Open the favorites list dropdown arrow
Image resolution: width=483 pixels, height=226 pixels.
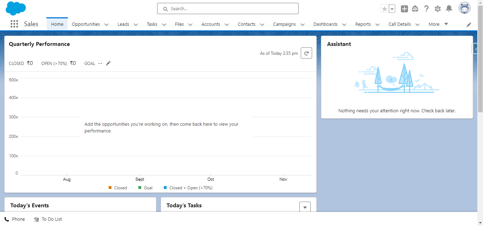click(x=392, y=9)
